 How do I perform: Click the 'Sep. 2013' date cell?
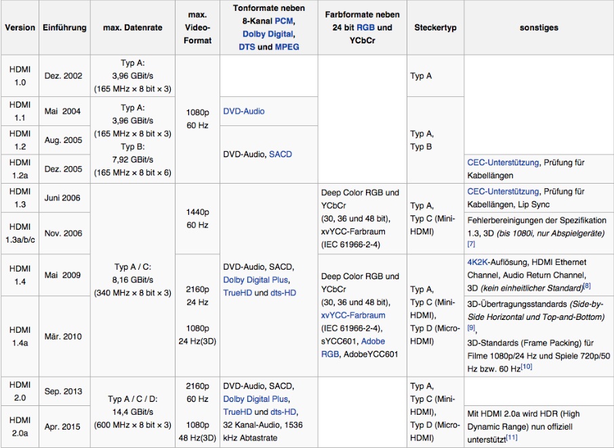[64, 391]
